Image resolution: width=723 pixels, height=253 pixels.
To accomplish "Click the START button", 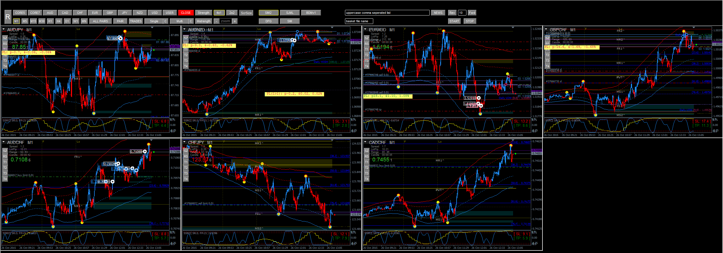I will 454,21.
